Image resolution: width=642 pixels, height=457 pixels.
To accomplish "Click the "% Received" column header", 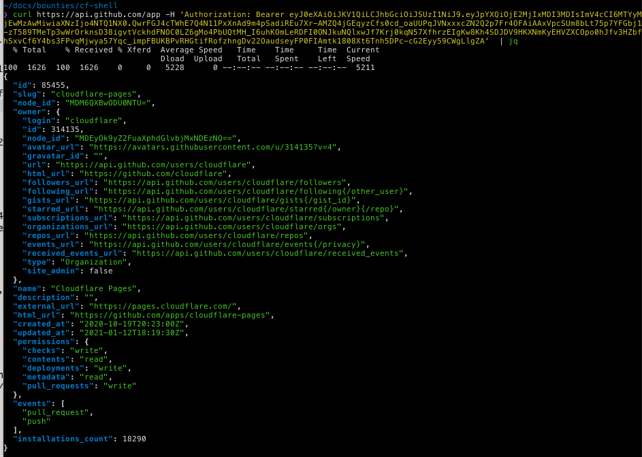I will click(x=89, y=50).
